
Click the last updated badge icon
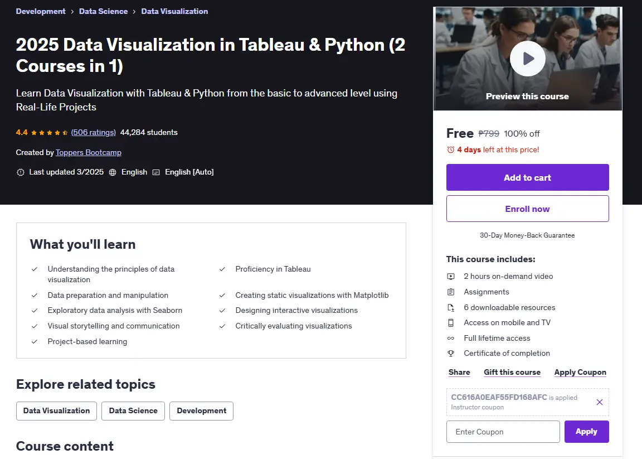click(x=21, y=172)
